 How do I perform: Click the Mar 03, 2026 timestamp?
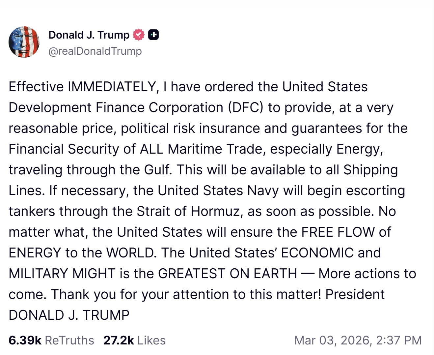(358, 340)
